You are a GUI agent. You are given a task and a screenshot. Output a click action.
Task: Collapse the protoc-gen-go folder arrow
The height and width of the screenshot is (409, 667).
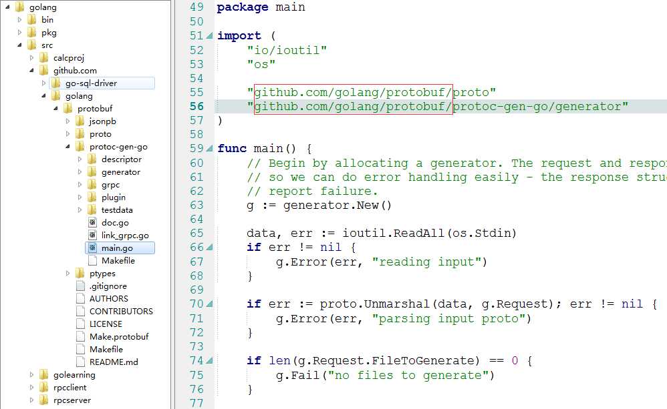68,147
